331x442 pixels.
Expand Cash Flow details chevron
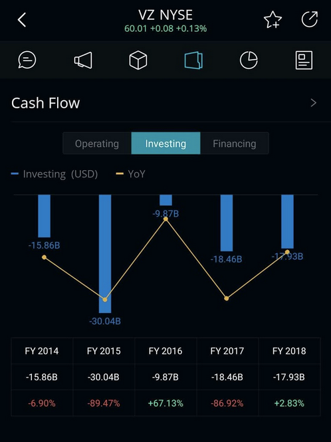pyautogui.click(x=313, y=103)
